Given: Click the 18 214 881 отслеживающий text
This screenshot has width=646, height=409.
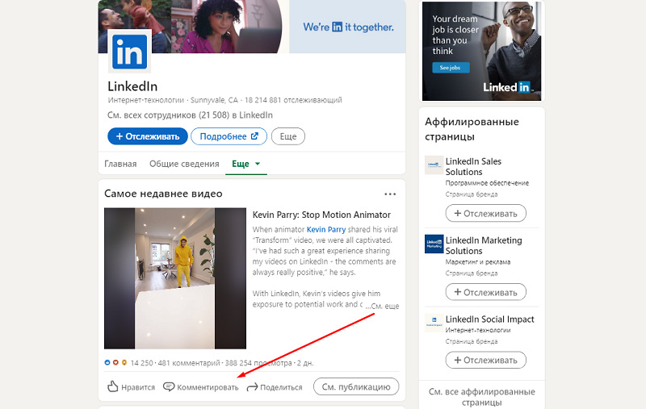Looking at the screenshot, I should point(293,100).
